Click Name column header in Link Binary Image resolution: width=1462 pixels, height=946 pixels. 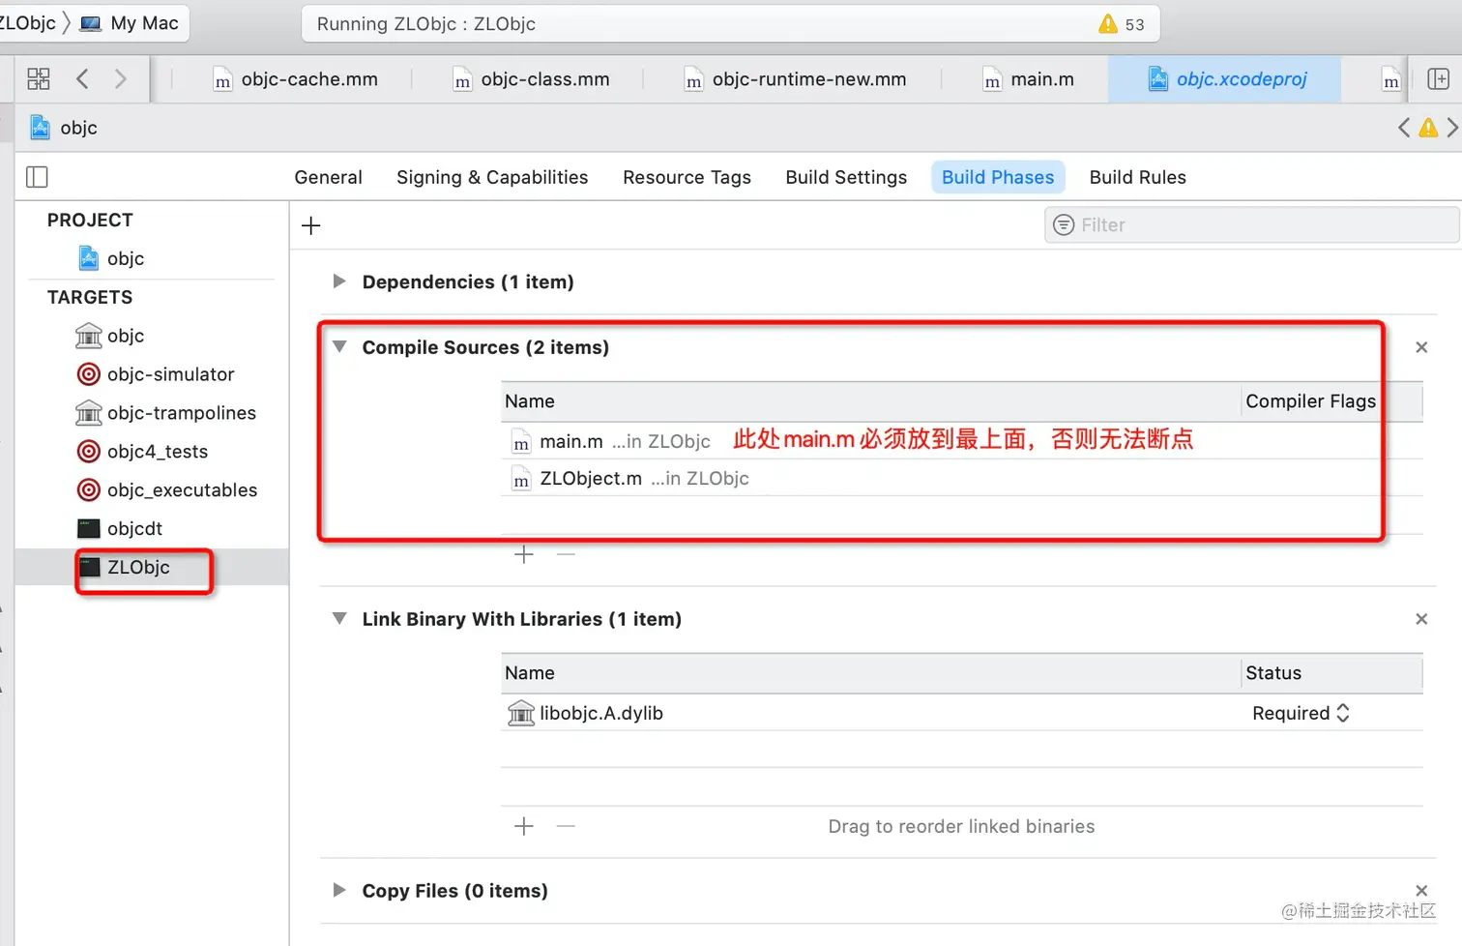[530, 673]
